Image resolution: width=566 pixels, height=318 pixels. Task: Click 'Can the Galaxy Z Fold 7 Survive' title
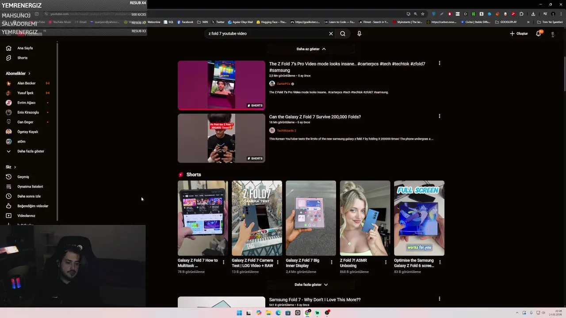[x=315, y=117]
